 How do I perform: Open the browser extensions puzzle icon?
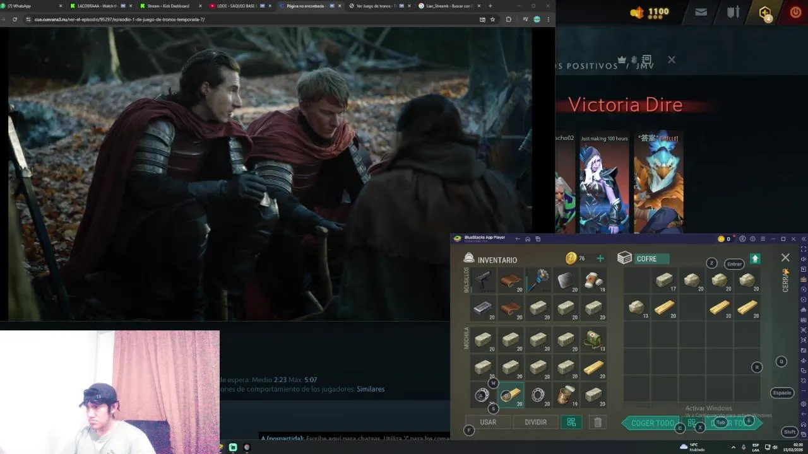point(508,20)
